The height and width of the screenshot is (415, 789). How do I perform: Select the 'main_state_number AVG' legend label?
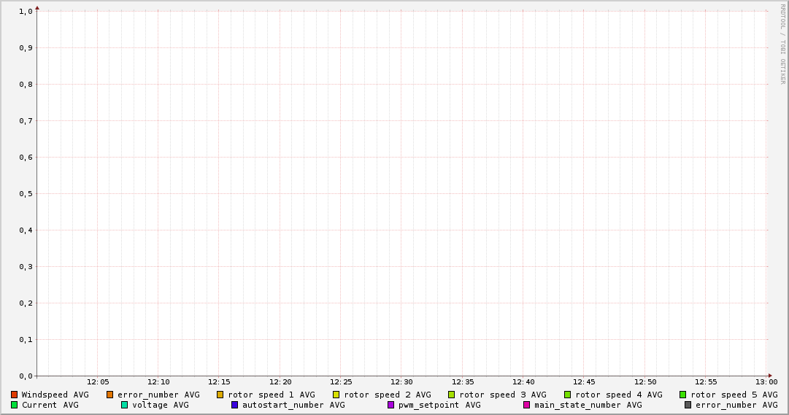588,405
